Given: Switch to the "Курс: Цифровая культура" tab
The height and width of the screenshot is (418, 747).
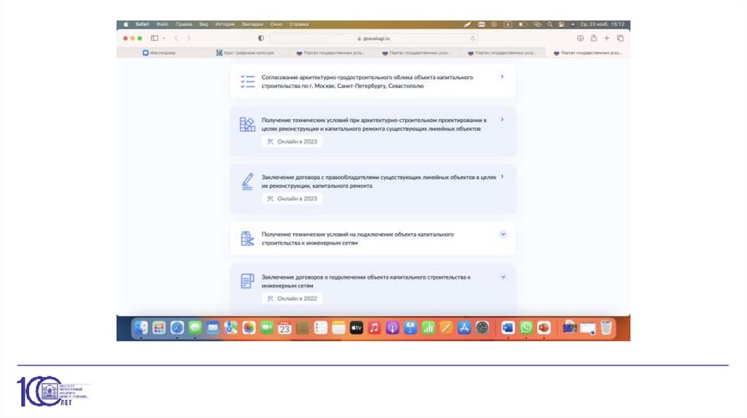Looking at the screenshot, I should click(x=244, y=52).
